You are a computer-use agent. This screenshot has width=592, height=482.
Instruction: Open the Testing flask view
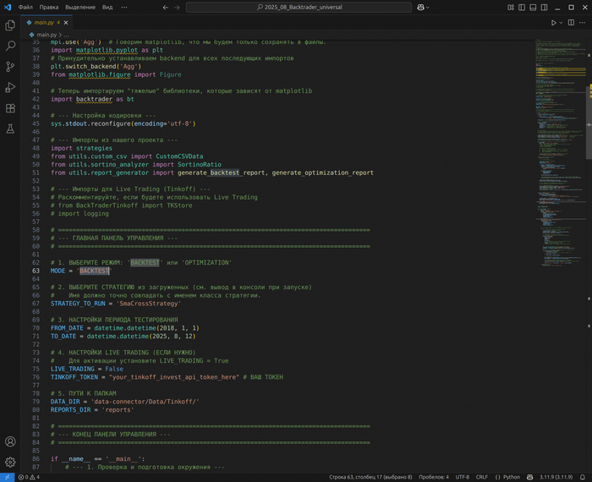(x=10, y=129)
